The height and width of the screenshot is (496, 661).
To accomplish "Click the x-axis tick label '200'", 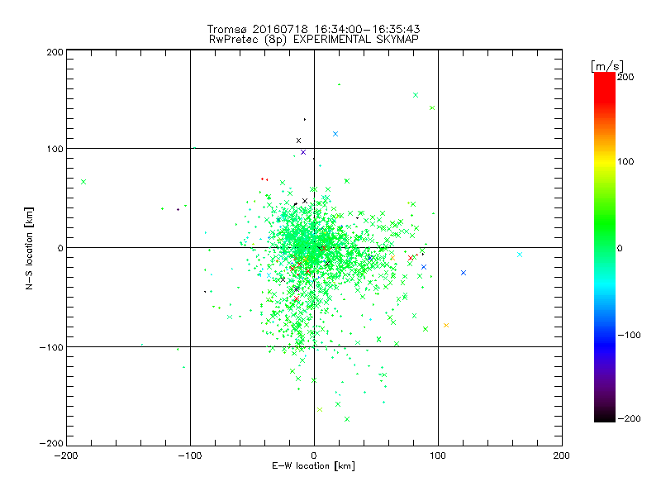I will (562, 455).
